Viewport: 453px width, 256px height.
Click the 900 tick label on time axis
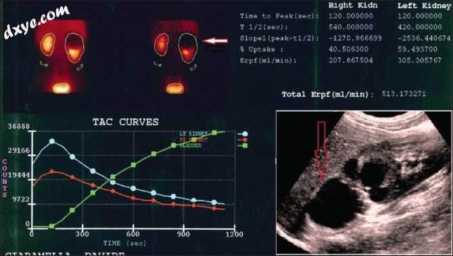[183, 234]
